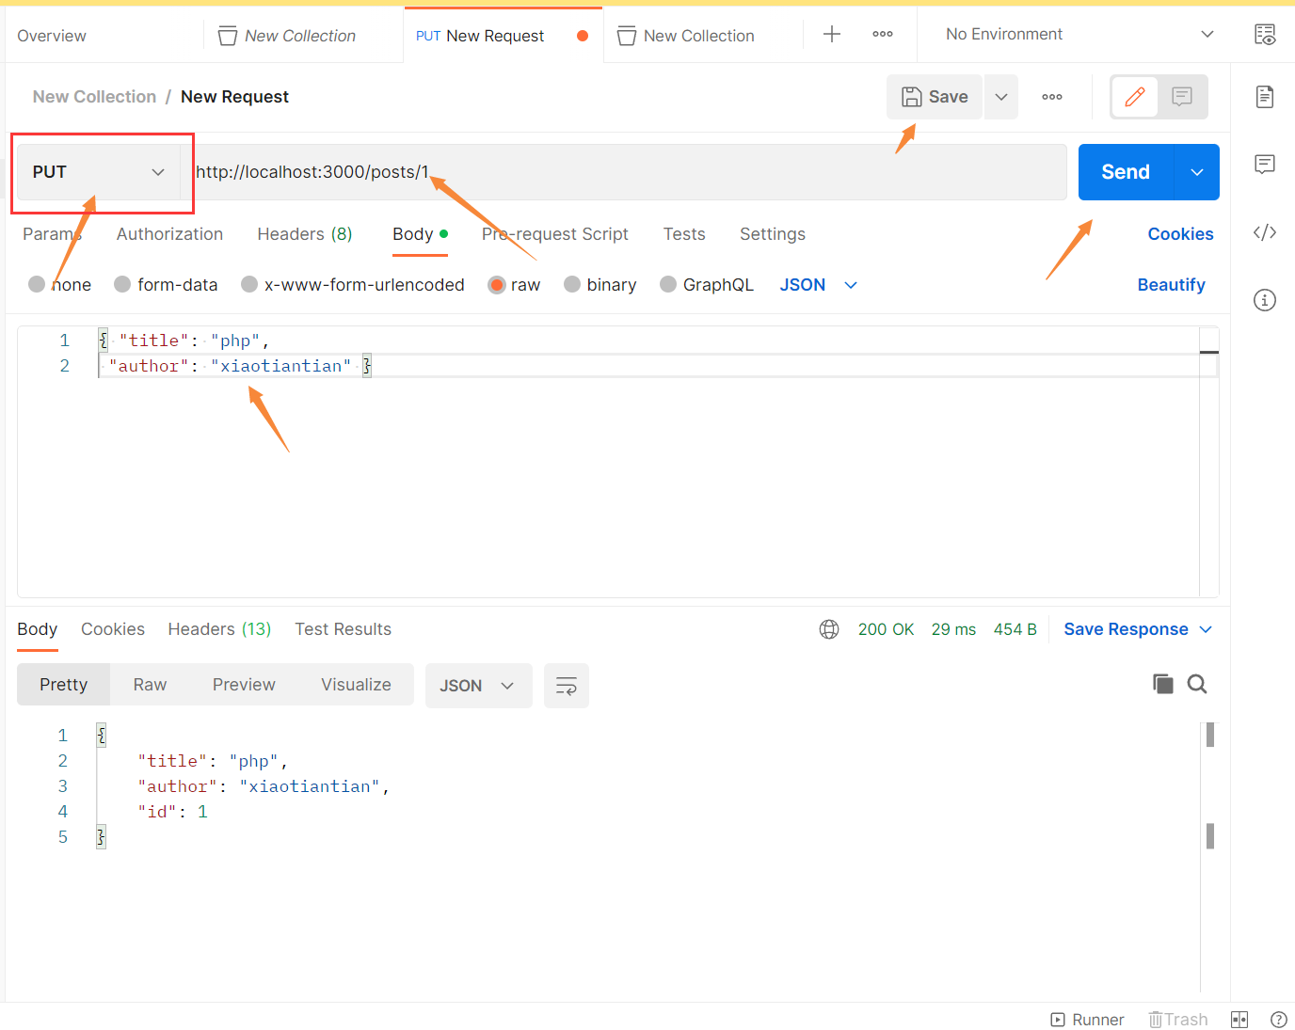Switch response view to Preview
This screenshot has width=1295, height=1030.
244,685
